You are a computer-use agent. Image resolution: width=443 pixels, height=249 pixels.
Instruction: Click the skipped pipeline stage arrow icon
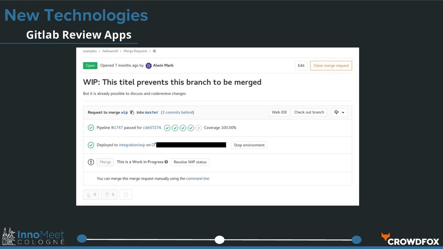coord(199,128)
